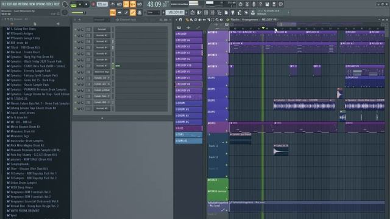Click the browser speaker icon in header
The height and width of the screenshot is (219, 390).
58,24
